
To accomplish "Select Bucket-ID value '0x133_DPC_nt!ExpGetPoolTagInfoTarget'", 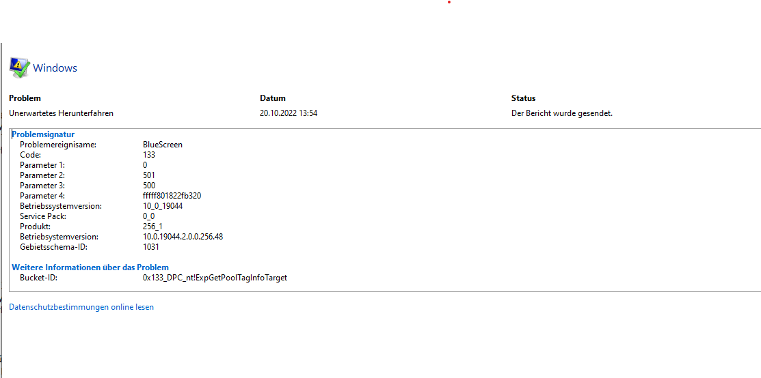I will pyautogui.click(x=215, y=278).
